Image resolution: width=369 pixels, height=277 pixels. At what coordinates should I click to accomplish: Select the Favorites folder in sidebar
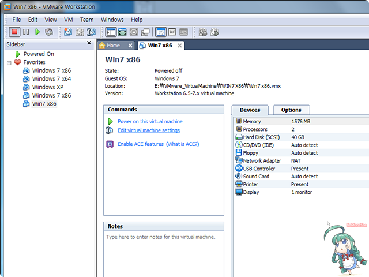pyautogui.click(x=35, y=62)
